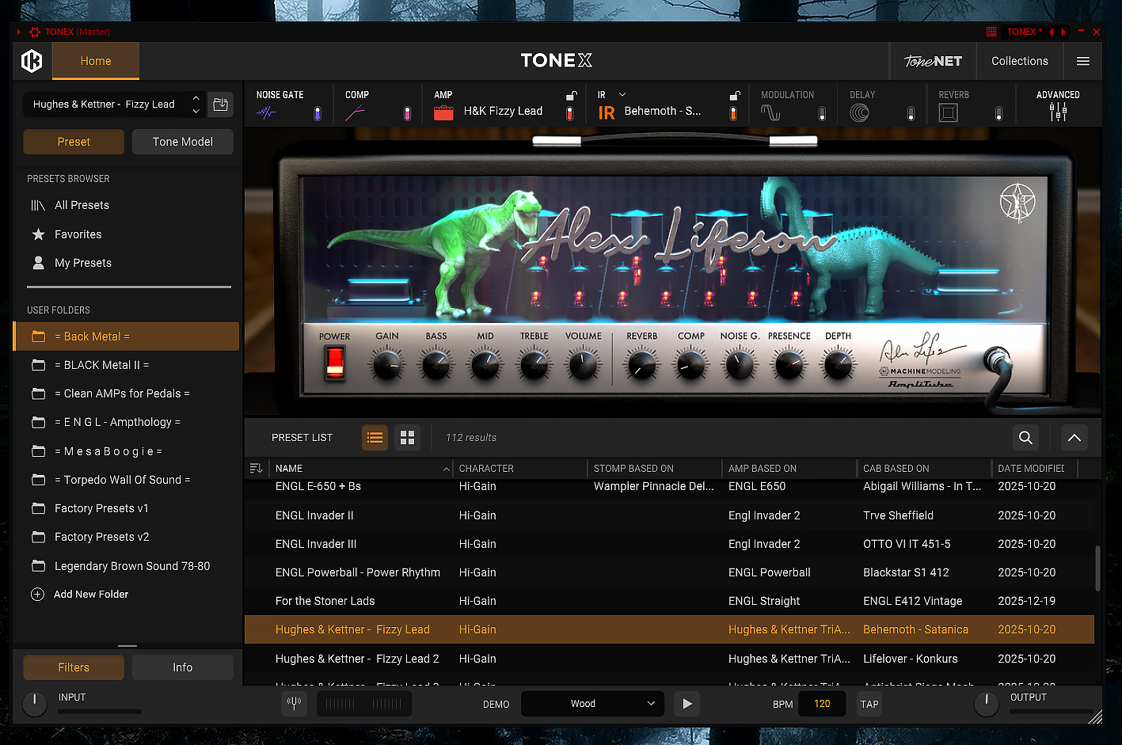The height and width of the screenshot is (745, 1122).
Task: Open the Clean AMPs for Pedals folder
Action: [127, 393]
